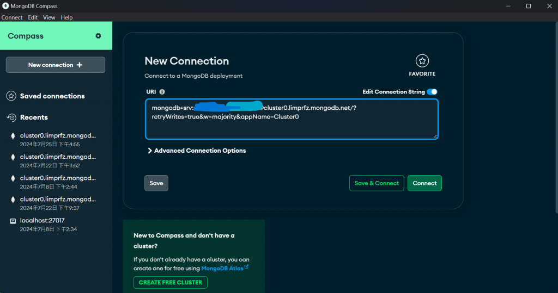Click the resize handle of URI textbox

(x=435, y=136)
